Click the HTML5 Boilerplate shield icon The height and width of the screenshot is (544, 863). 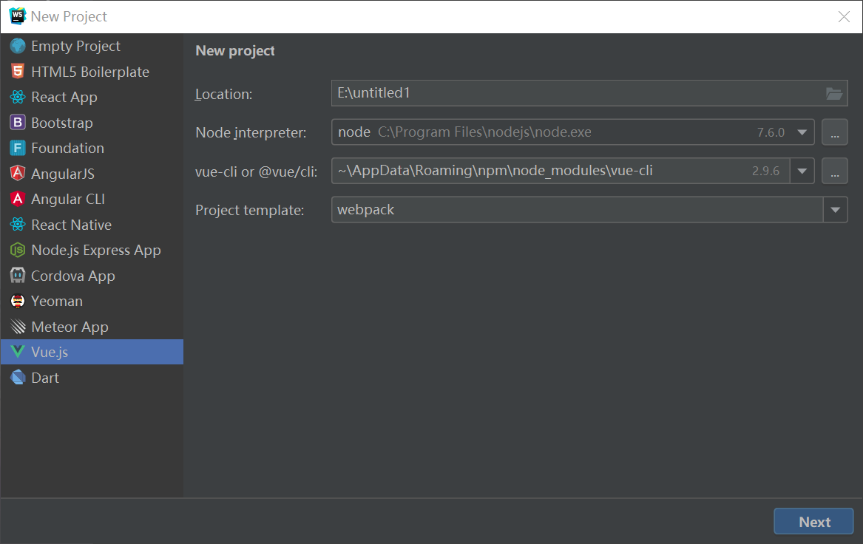coord(18,72)
